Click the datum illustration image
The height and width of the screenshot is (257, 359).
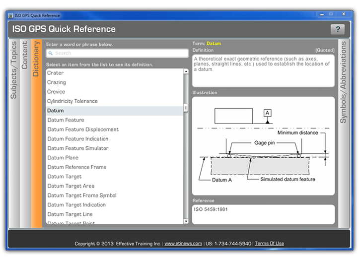(263, 145)
